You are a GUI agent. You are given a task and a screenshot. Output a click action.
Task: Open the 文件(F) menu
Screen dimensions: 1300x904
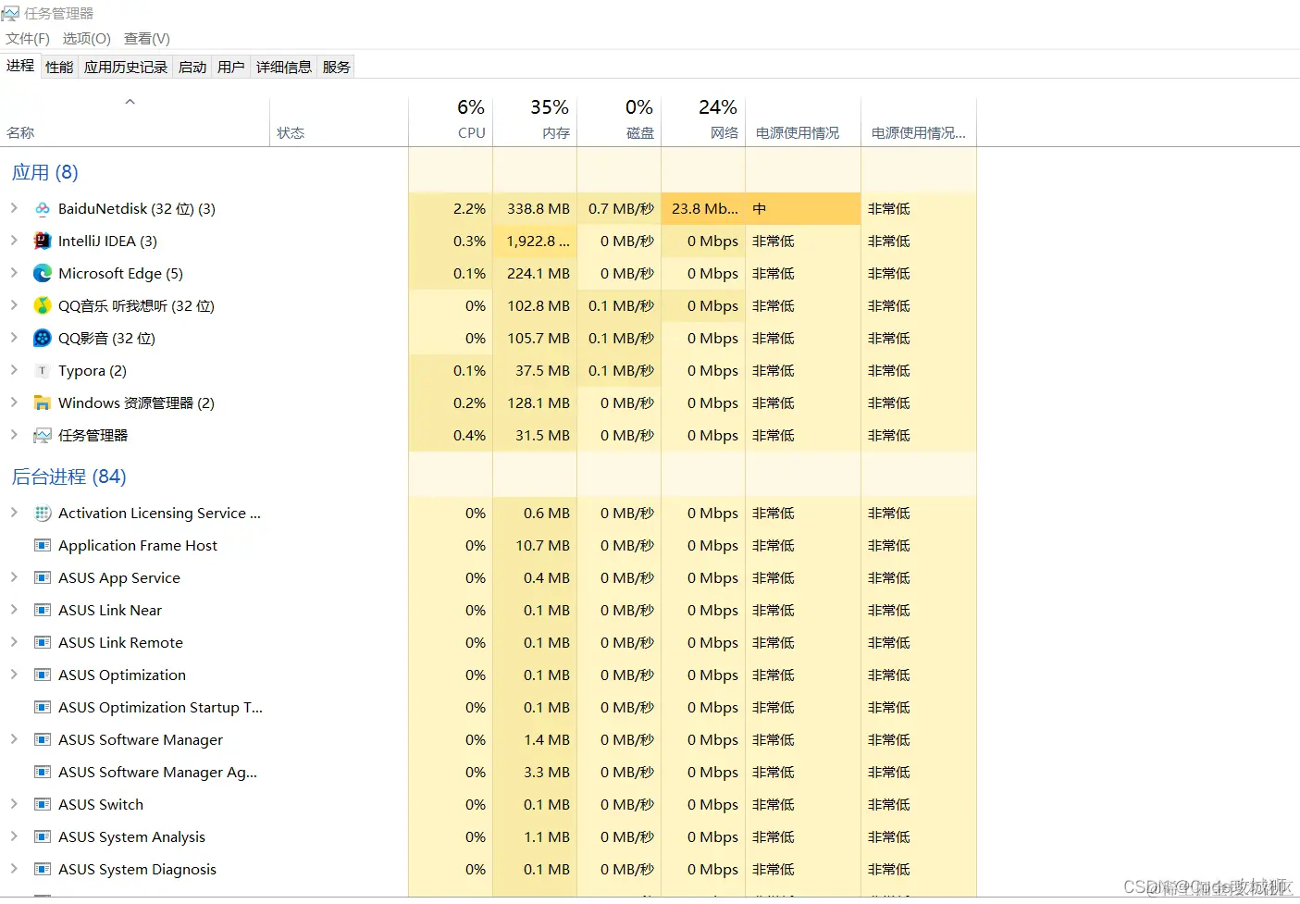[28, 39]
